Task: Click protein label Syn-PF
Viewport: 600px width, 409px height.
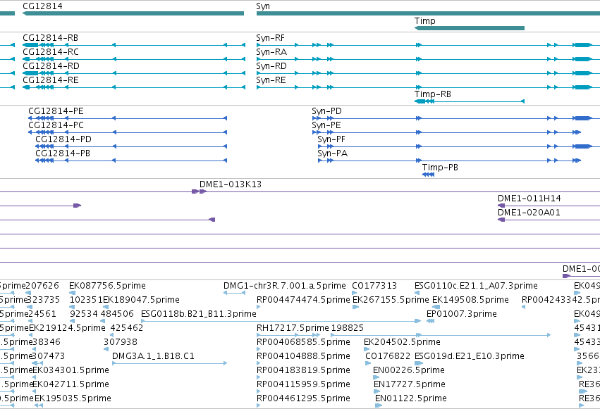Action: [331, 139]
